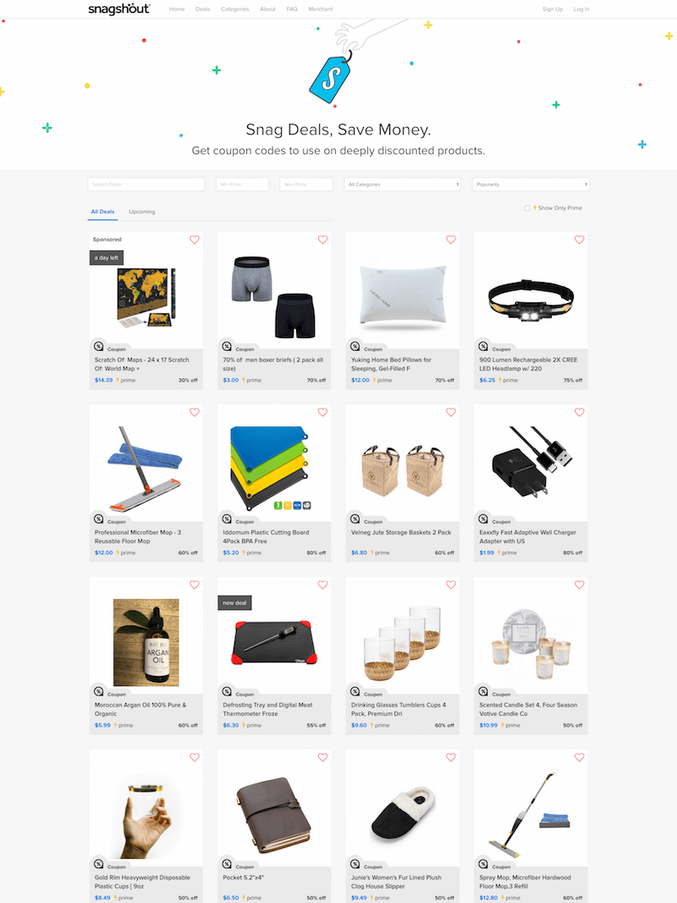
Task: Open the Popularity sort dropdown
Action: pos(531,185)
